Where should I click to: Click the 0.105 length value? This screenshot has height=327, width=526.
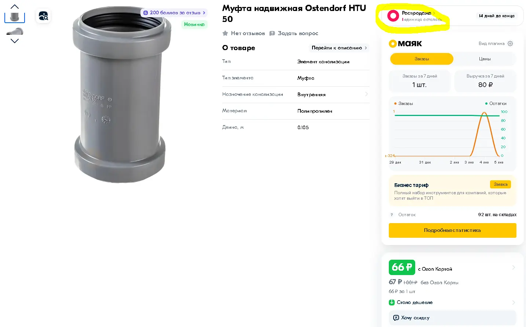(303, 128)
